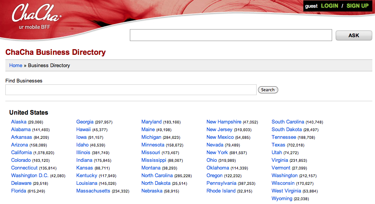
Task: View North Carolina businesses
Action: (x=157, y=176)
